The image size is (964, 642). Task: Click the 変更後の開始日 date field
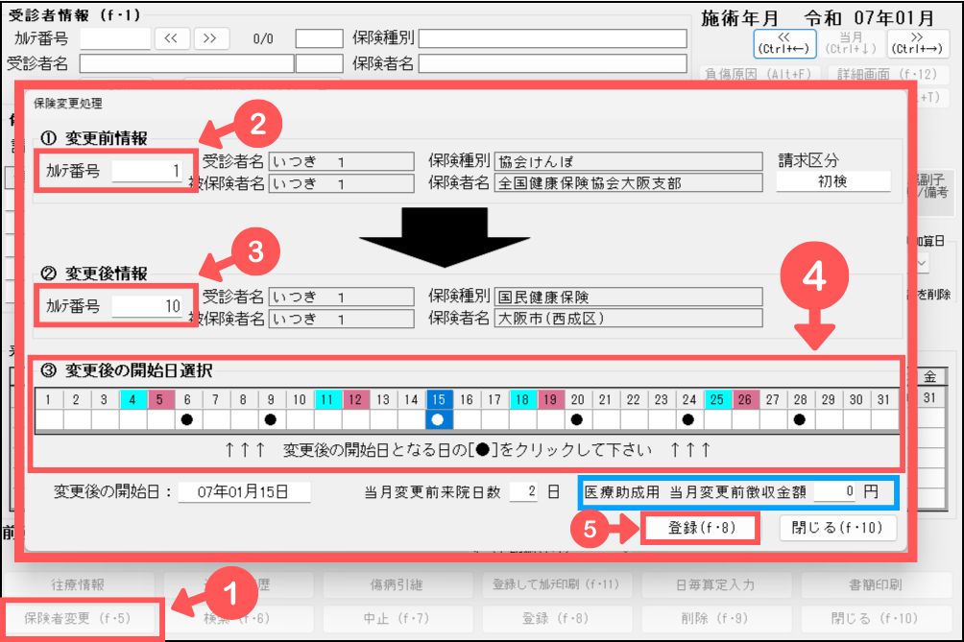245,492
